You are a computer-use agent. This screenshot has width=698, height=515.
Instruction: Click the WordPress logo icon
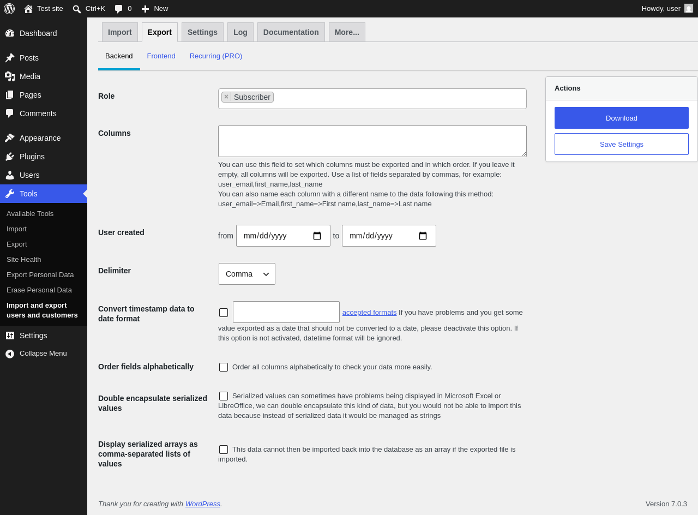pos(9,9)
